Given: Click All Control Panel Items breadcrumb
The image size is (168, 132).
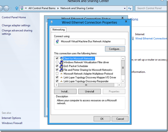Looking at the screenshot, I should click(42, 8).
